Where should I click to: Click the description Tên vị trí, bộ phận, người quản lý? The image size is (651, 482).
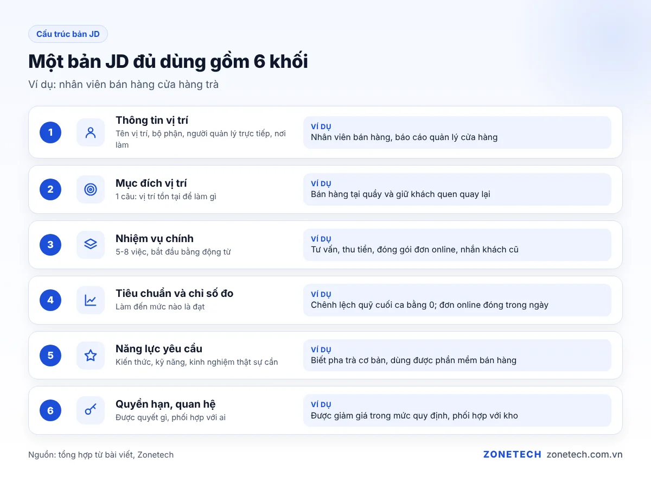[x=201, y=139]
